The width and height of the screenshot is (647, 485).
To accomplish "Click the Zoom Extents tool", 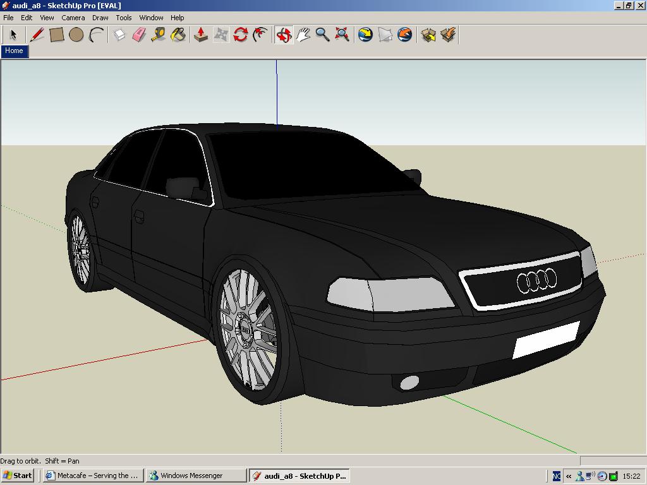I will (342, 35).
